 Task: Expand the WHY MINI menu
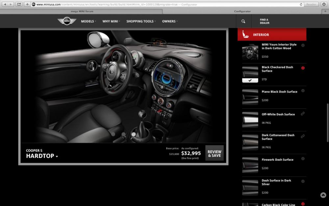[111, 21]
